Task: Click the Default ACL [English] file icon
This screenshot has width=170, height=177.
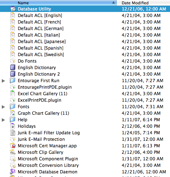Action: tap(13, 16)
